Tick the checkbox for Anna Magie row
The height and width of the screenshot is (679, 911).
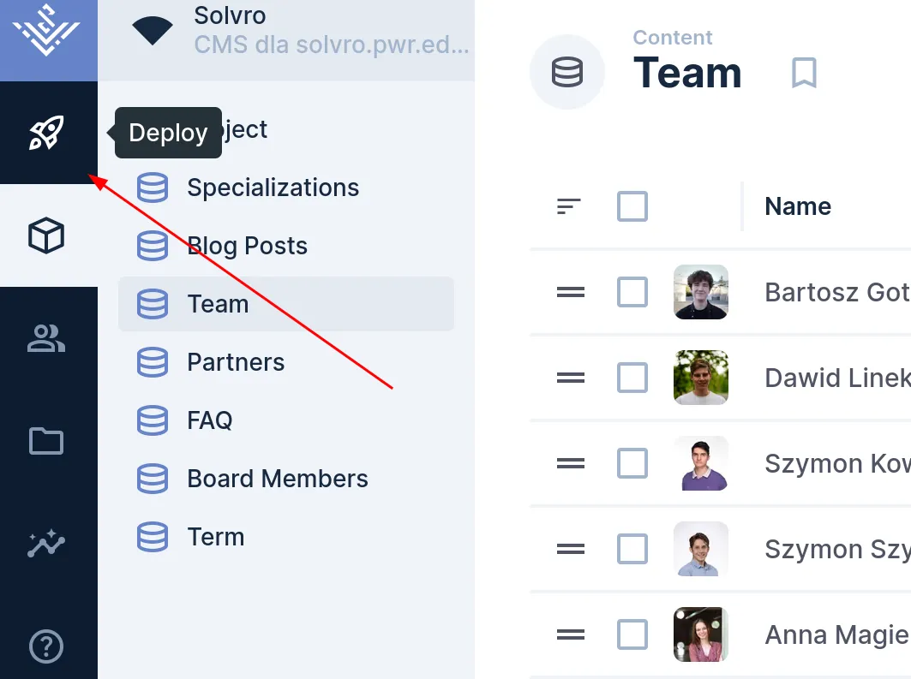(632, 634)
